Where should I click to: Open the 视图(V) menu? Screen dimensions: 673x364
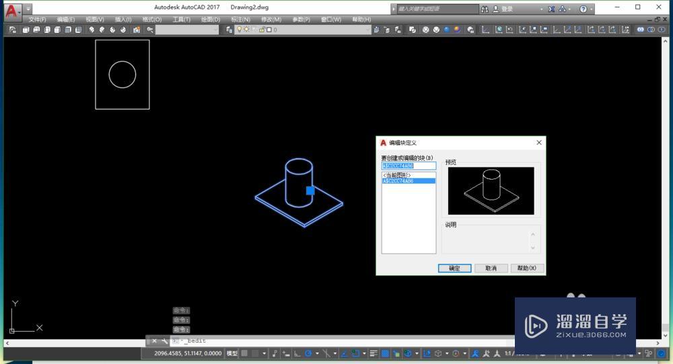tap(95, 20)
